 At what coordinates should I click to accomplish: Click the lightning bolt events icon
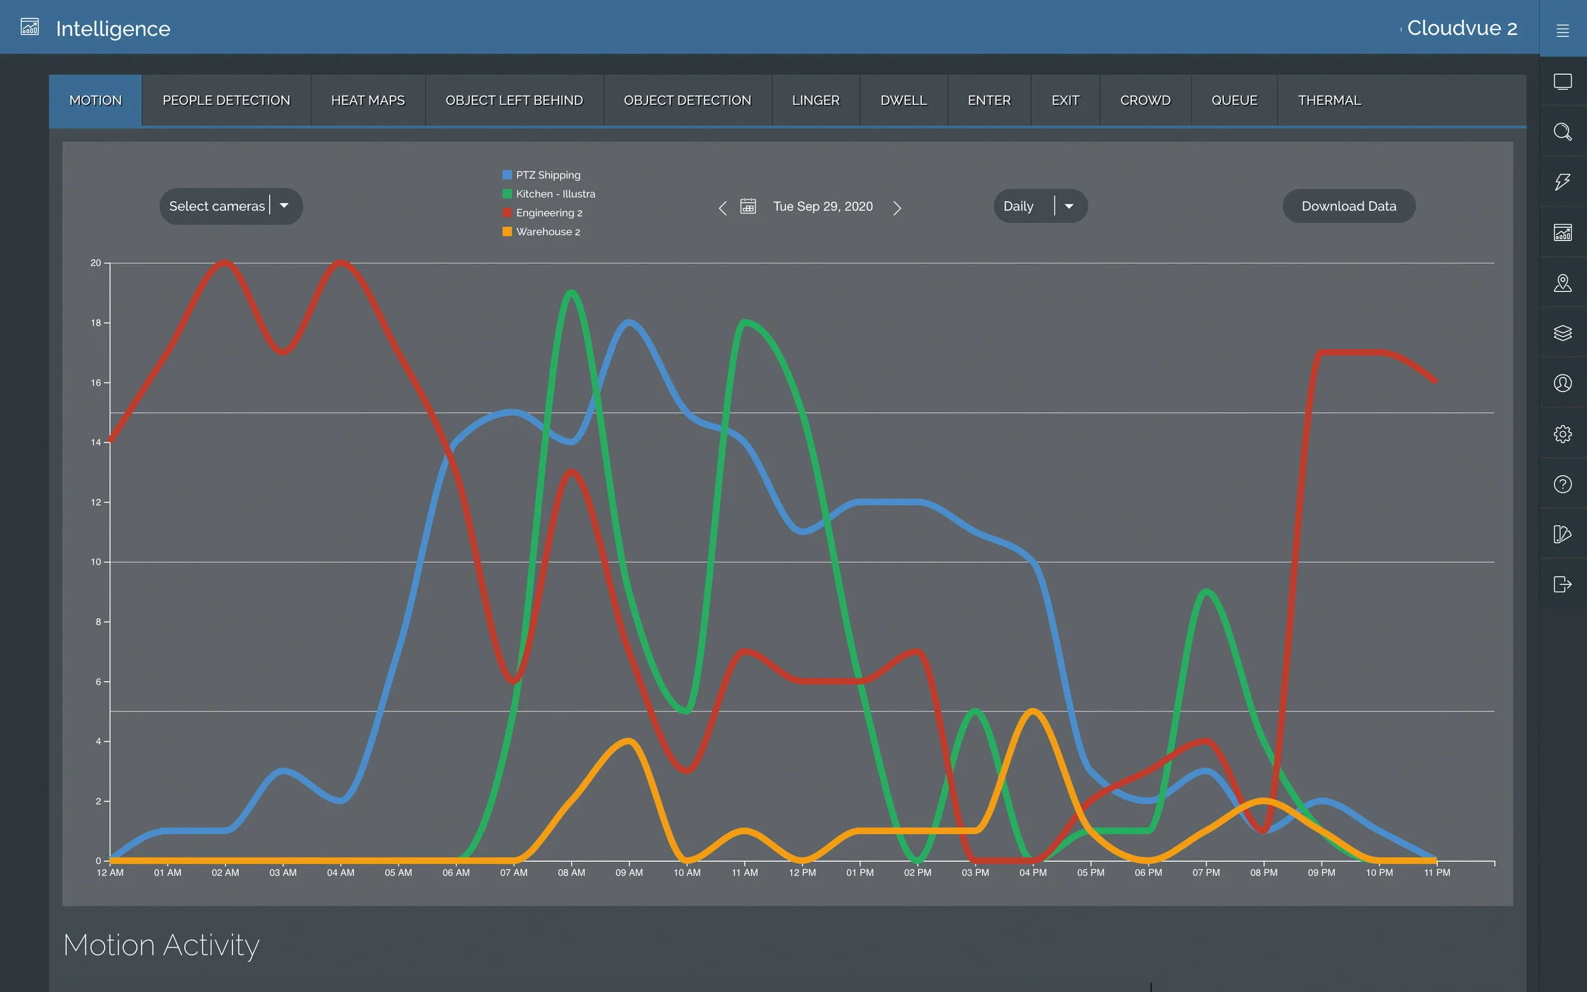(x=1562, y=182)
